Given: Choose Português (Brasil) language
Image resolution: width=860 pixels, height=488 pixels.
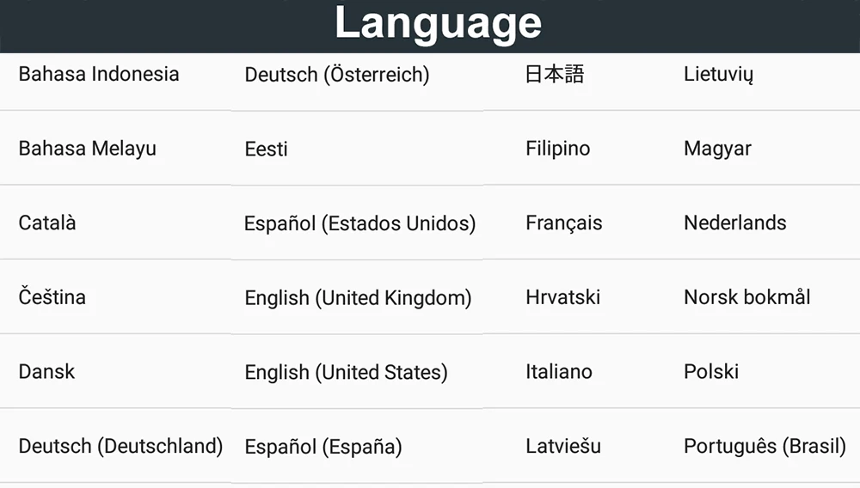Looking at the screenshot, I should [x=765, y=447].
